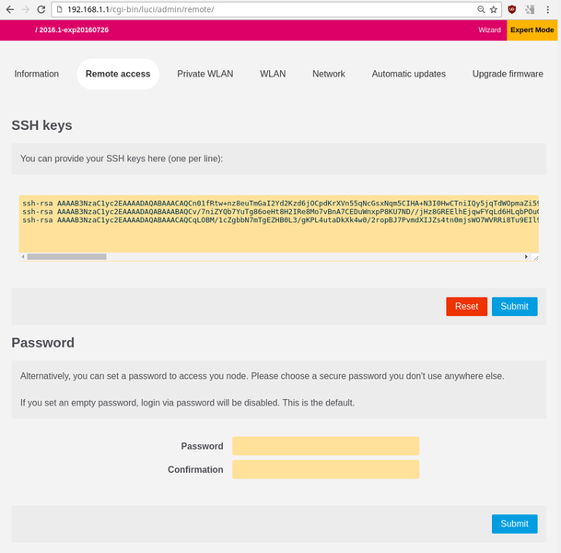Select the Network tab

point(329,74)
